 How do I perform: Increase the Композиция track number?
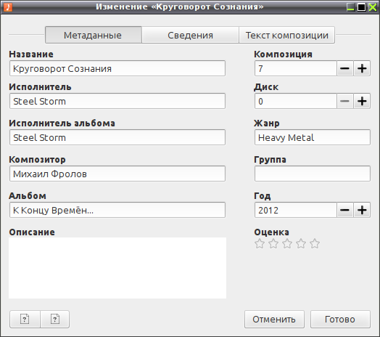362,68
